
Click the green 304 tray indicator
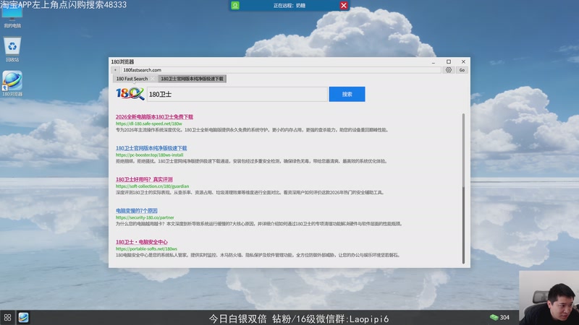499,317
